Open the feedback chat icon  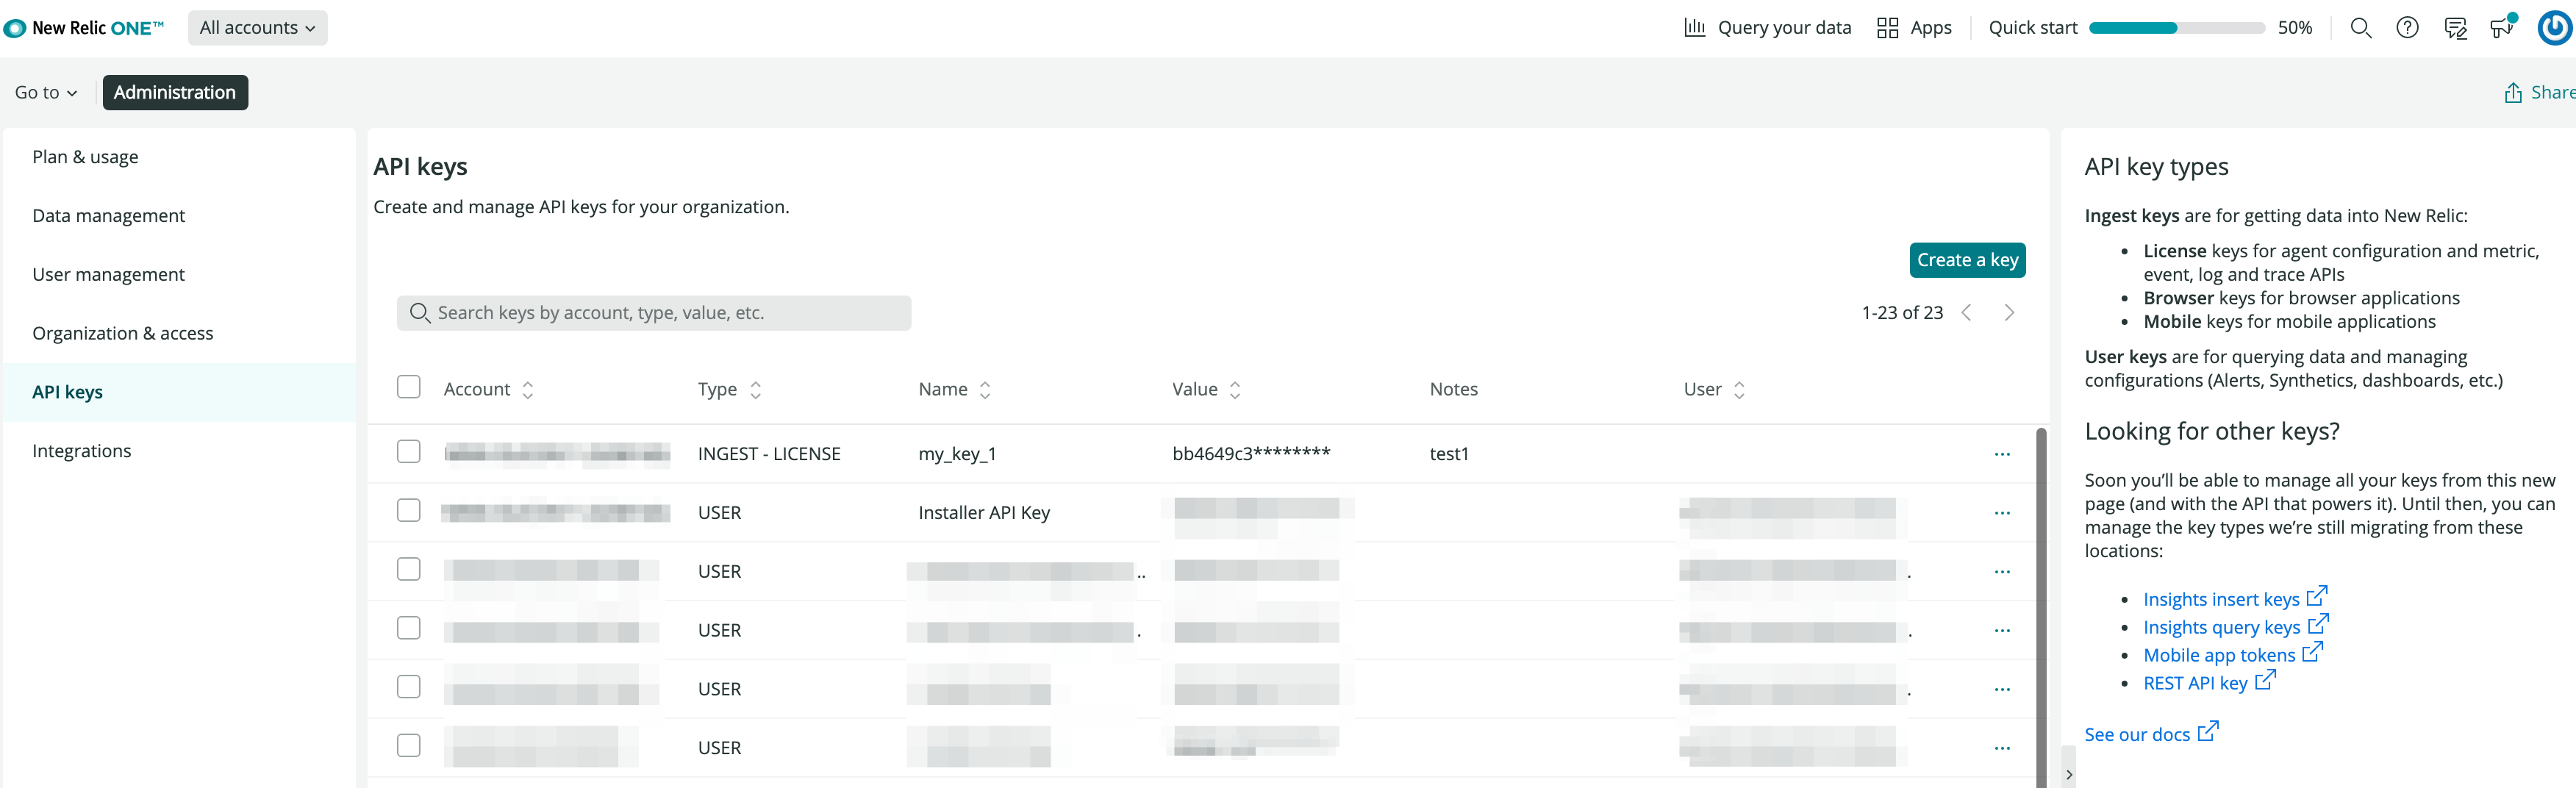point(2455,28)
